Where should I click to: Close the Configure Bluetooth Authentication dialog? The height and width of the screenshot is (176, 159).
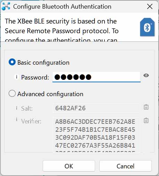tap(150, 7)
